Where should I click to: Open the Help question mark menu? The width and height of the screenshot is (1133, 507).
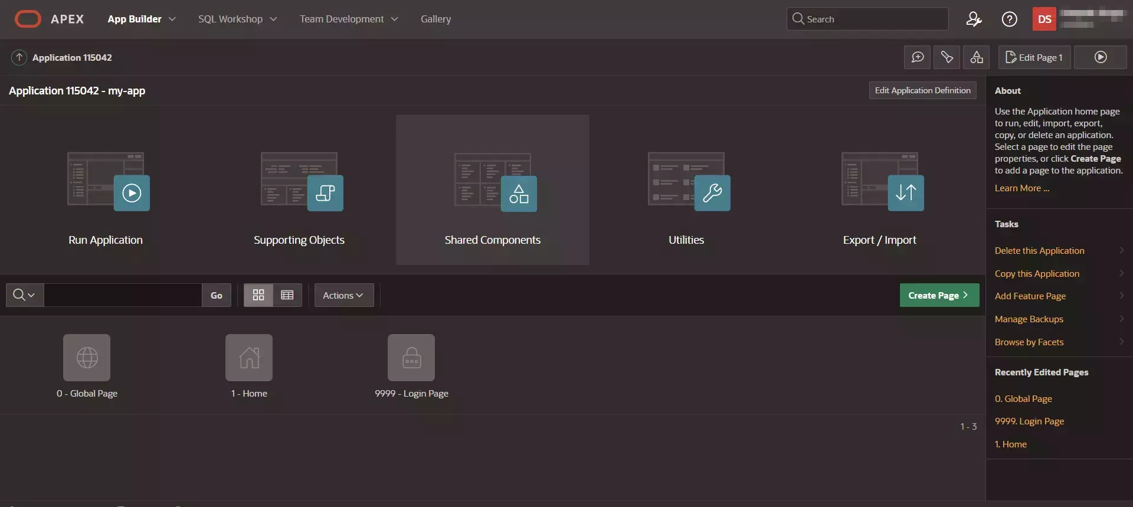point(1009,19)
